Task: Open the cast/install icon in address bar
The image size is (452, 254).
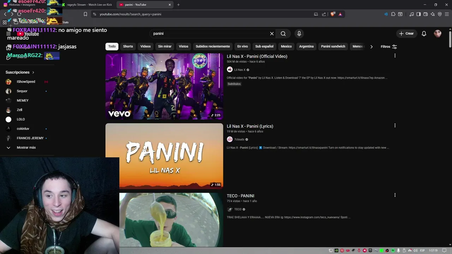Action: click(316, 14)
